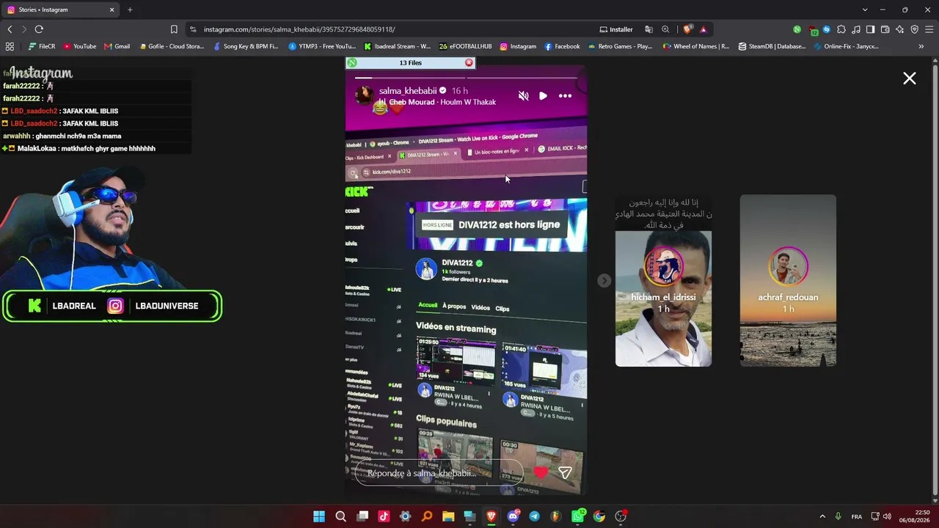Image resolution: width=939 pixels, height=528 pixels.
Task: Open the Wheel of Names bookmark
Action: [695, 46]
